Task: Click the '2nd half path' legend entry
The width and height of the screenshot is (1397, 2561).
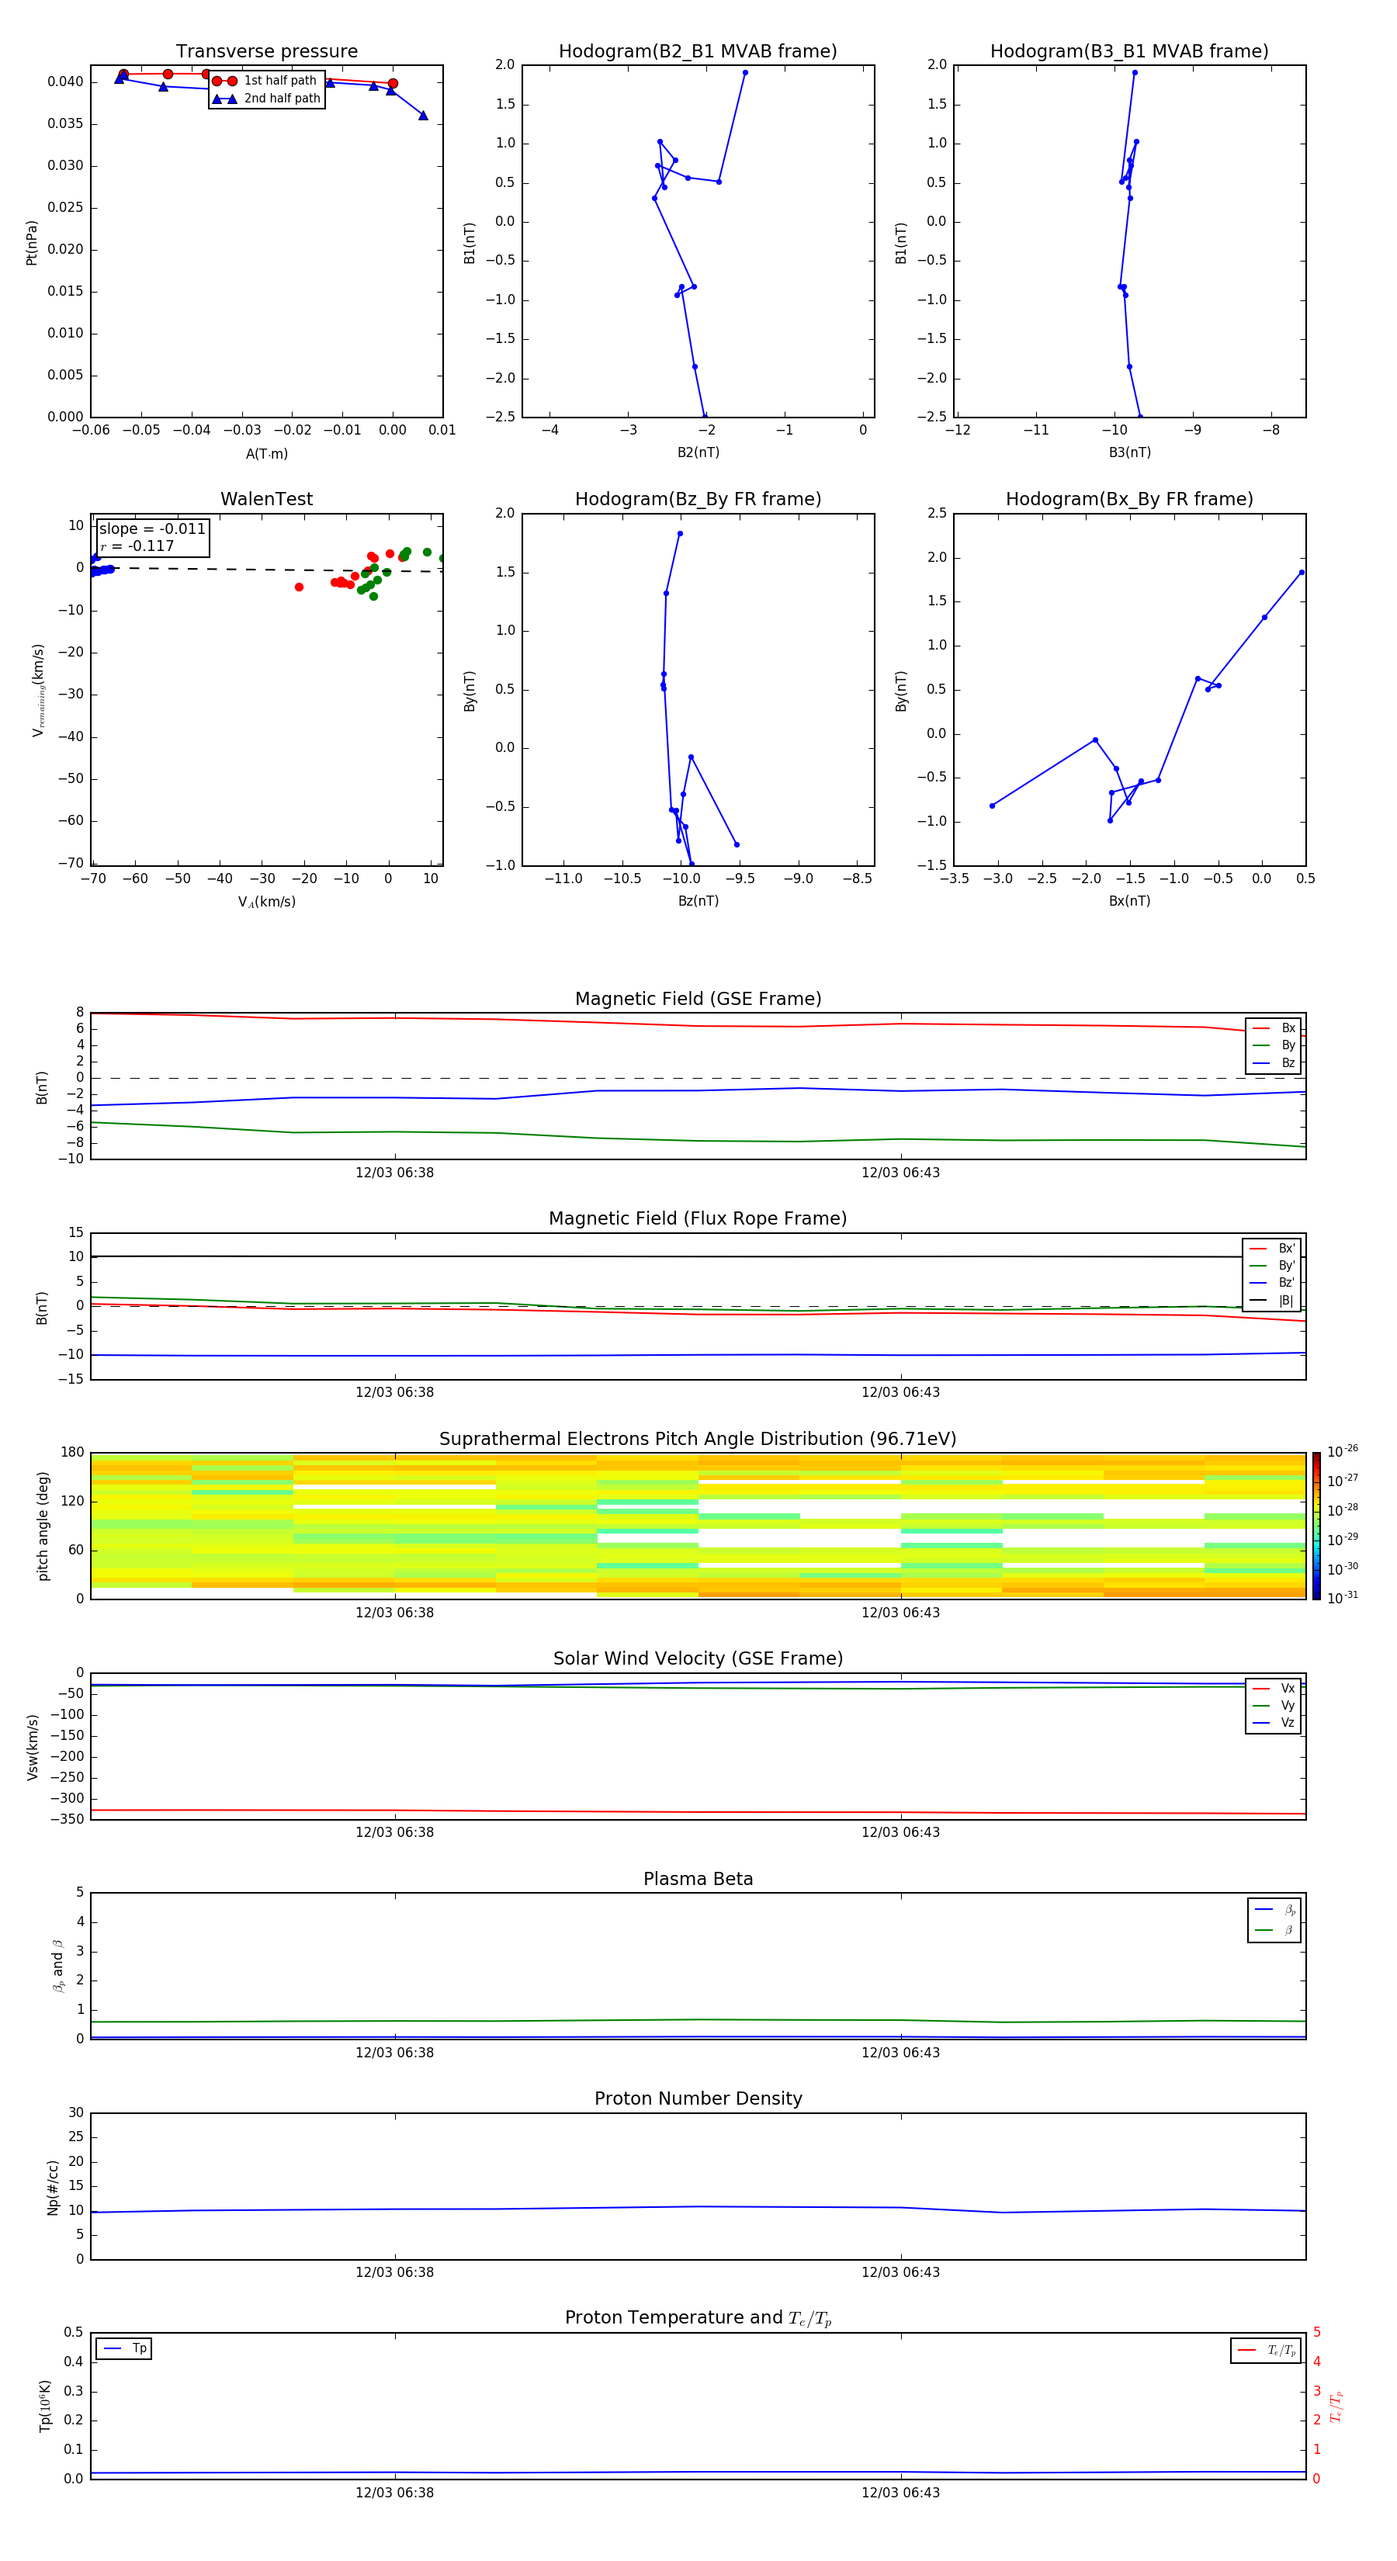Action: 265,99
